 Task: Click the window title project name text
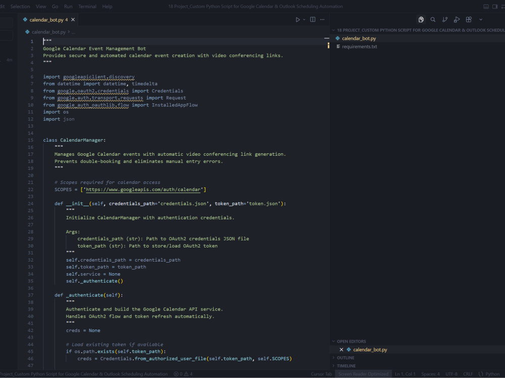[256, 7]
